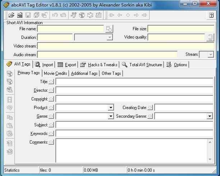Open the Stream selector dropdown
Viewport: 220px width, 176px height.
point(211,55)
